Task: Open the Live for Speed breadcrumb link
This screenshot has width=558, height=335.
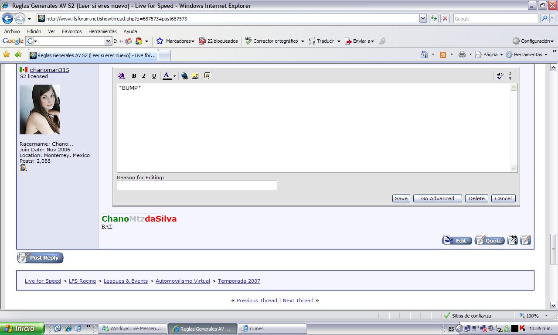Action: click(43, 281)
